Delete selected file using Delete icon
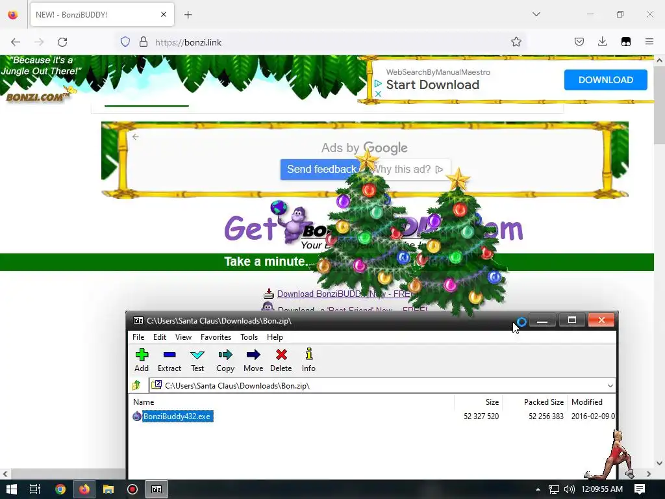 click(281, 360)
